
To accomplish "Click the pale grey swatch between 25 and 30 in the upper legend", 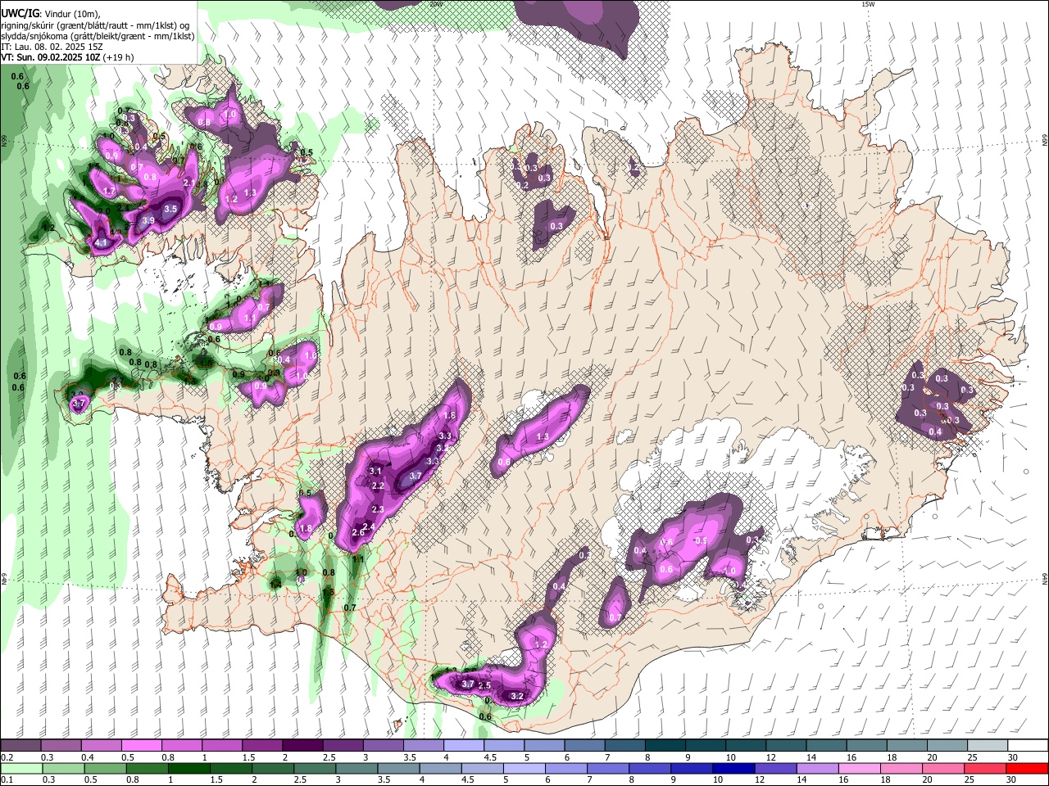I will (988, 746).
